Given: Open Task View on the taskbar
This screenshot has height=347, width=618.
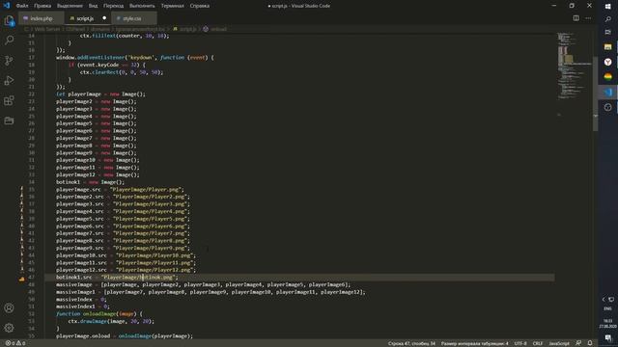Looking at the screenshot, I should (607, 32).
